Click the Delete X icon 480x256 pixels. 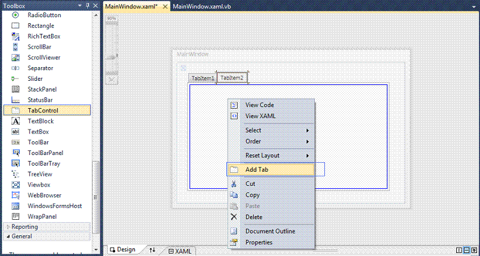coord(234,217)
